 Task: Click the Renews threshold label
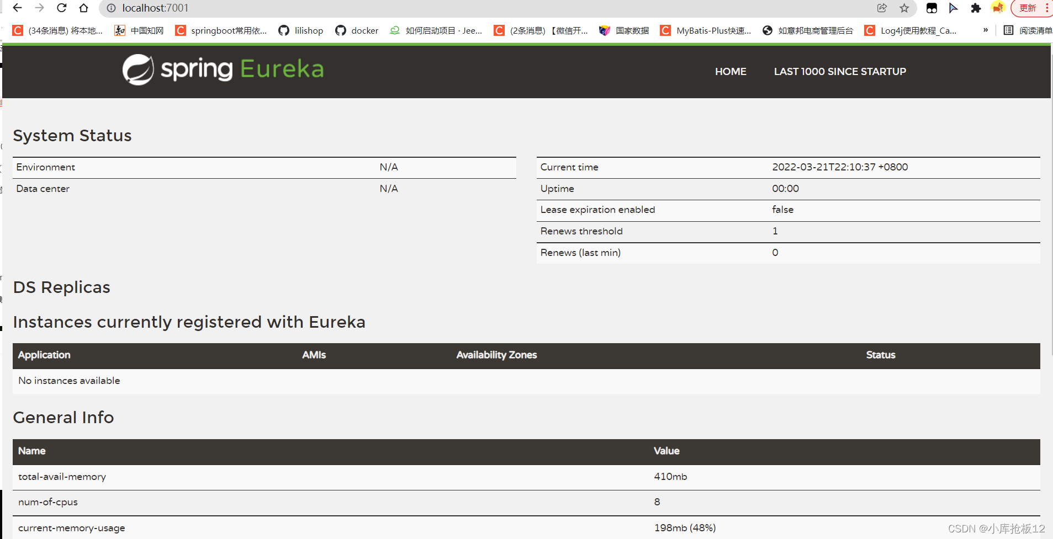(x=581, y=231)
